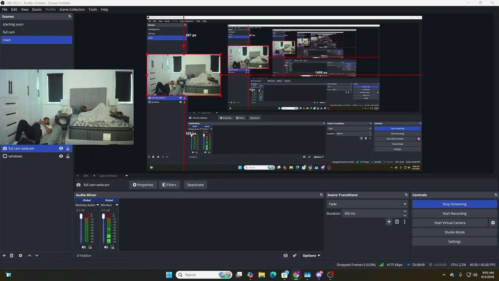
Task: Switch audio mixer layout icon
Action: tap(285, 256)
